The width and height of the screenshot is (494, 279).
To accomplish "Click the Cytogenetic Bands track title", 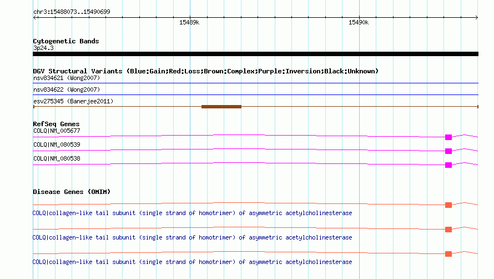I will point(66,41).
